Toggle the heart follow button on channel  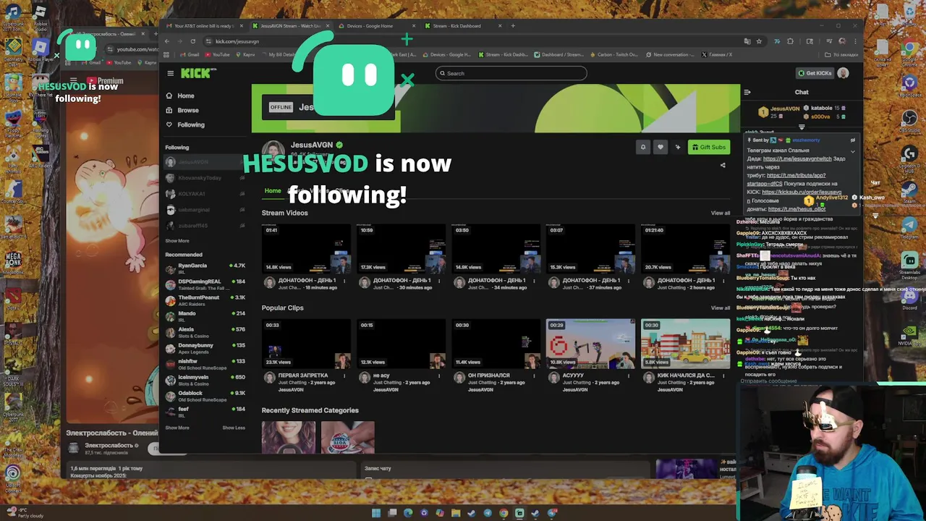[660, 147]
